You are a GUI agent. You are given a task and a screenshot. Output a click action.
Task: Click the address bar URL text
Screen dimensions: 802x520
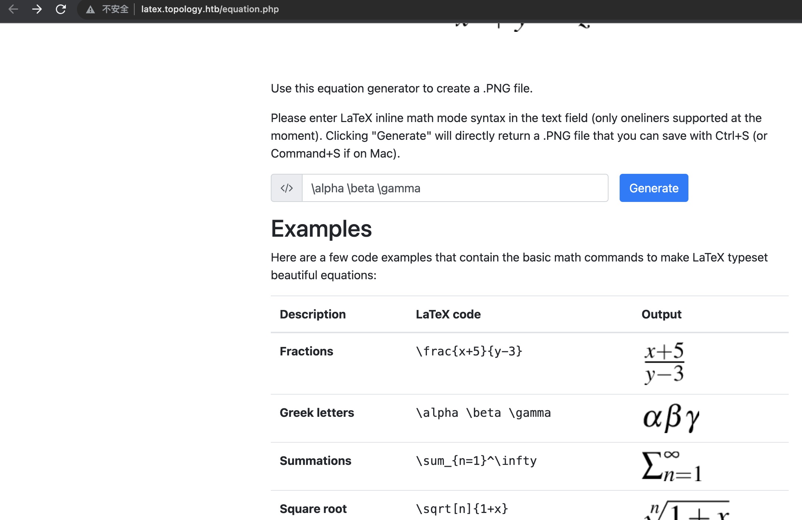(x=210, y=9)
